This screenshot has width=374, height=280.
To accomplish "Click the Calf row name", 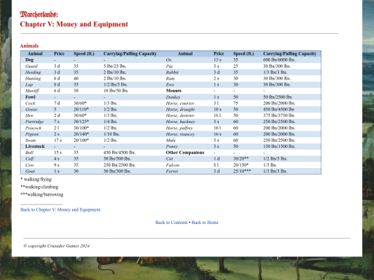I will [x=30, y=159].
